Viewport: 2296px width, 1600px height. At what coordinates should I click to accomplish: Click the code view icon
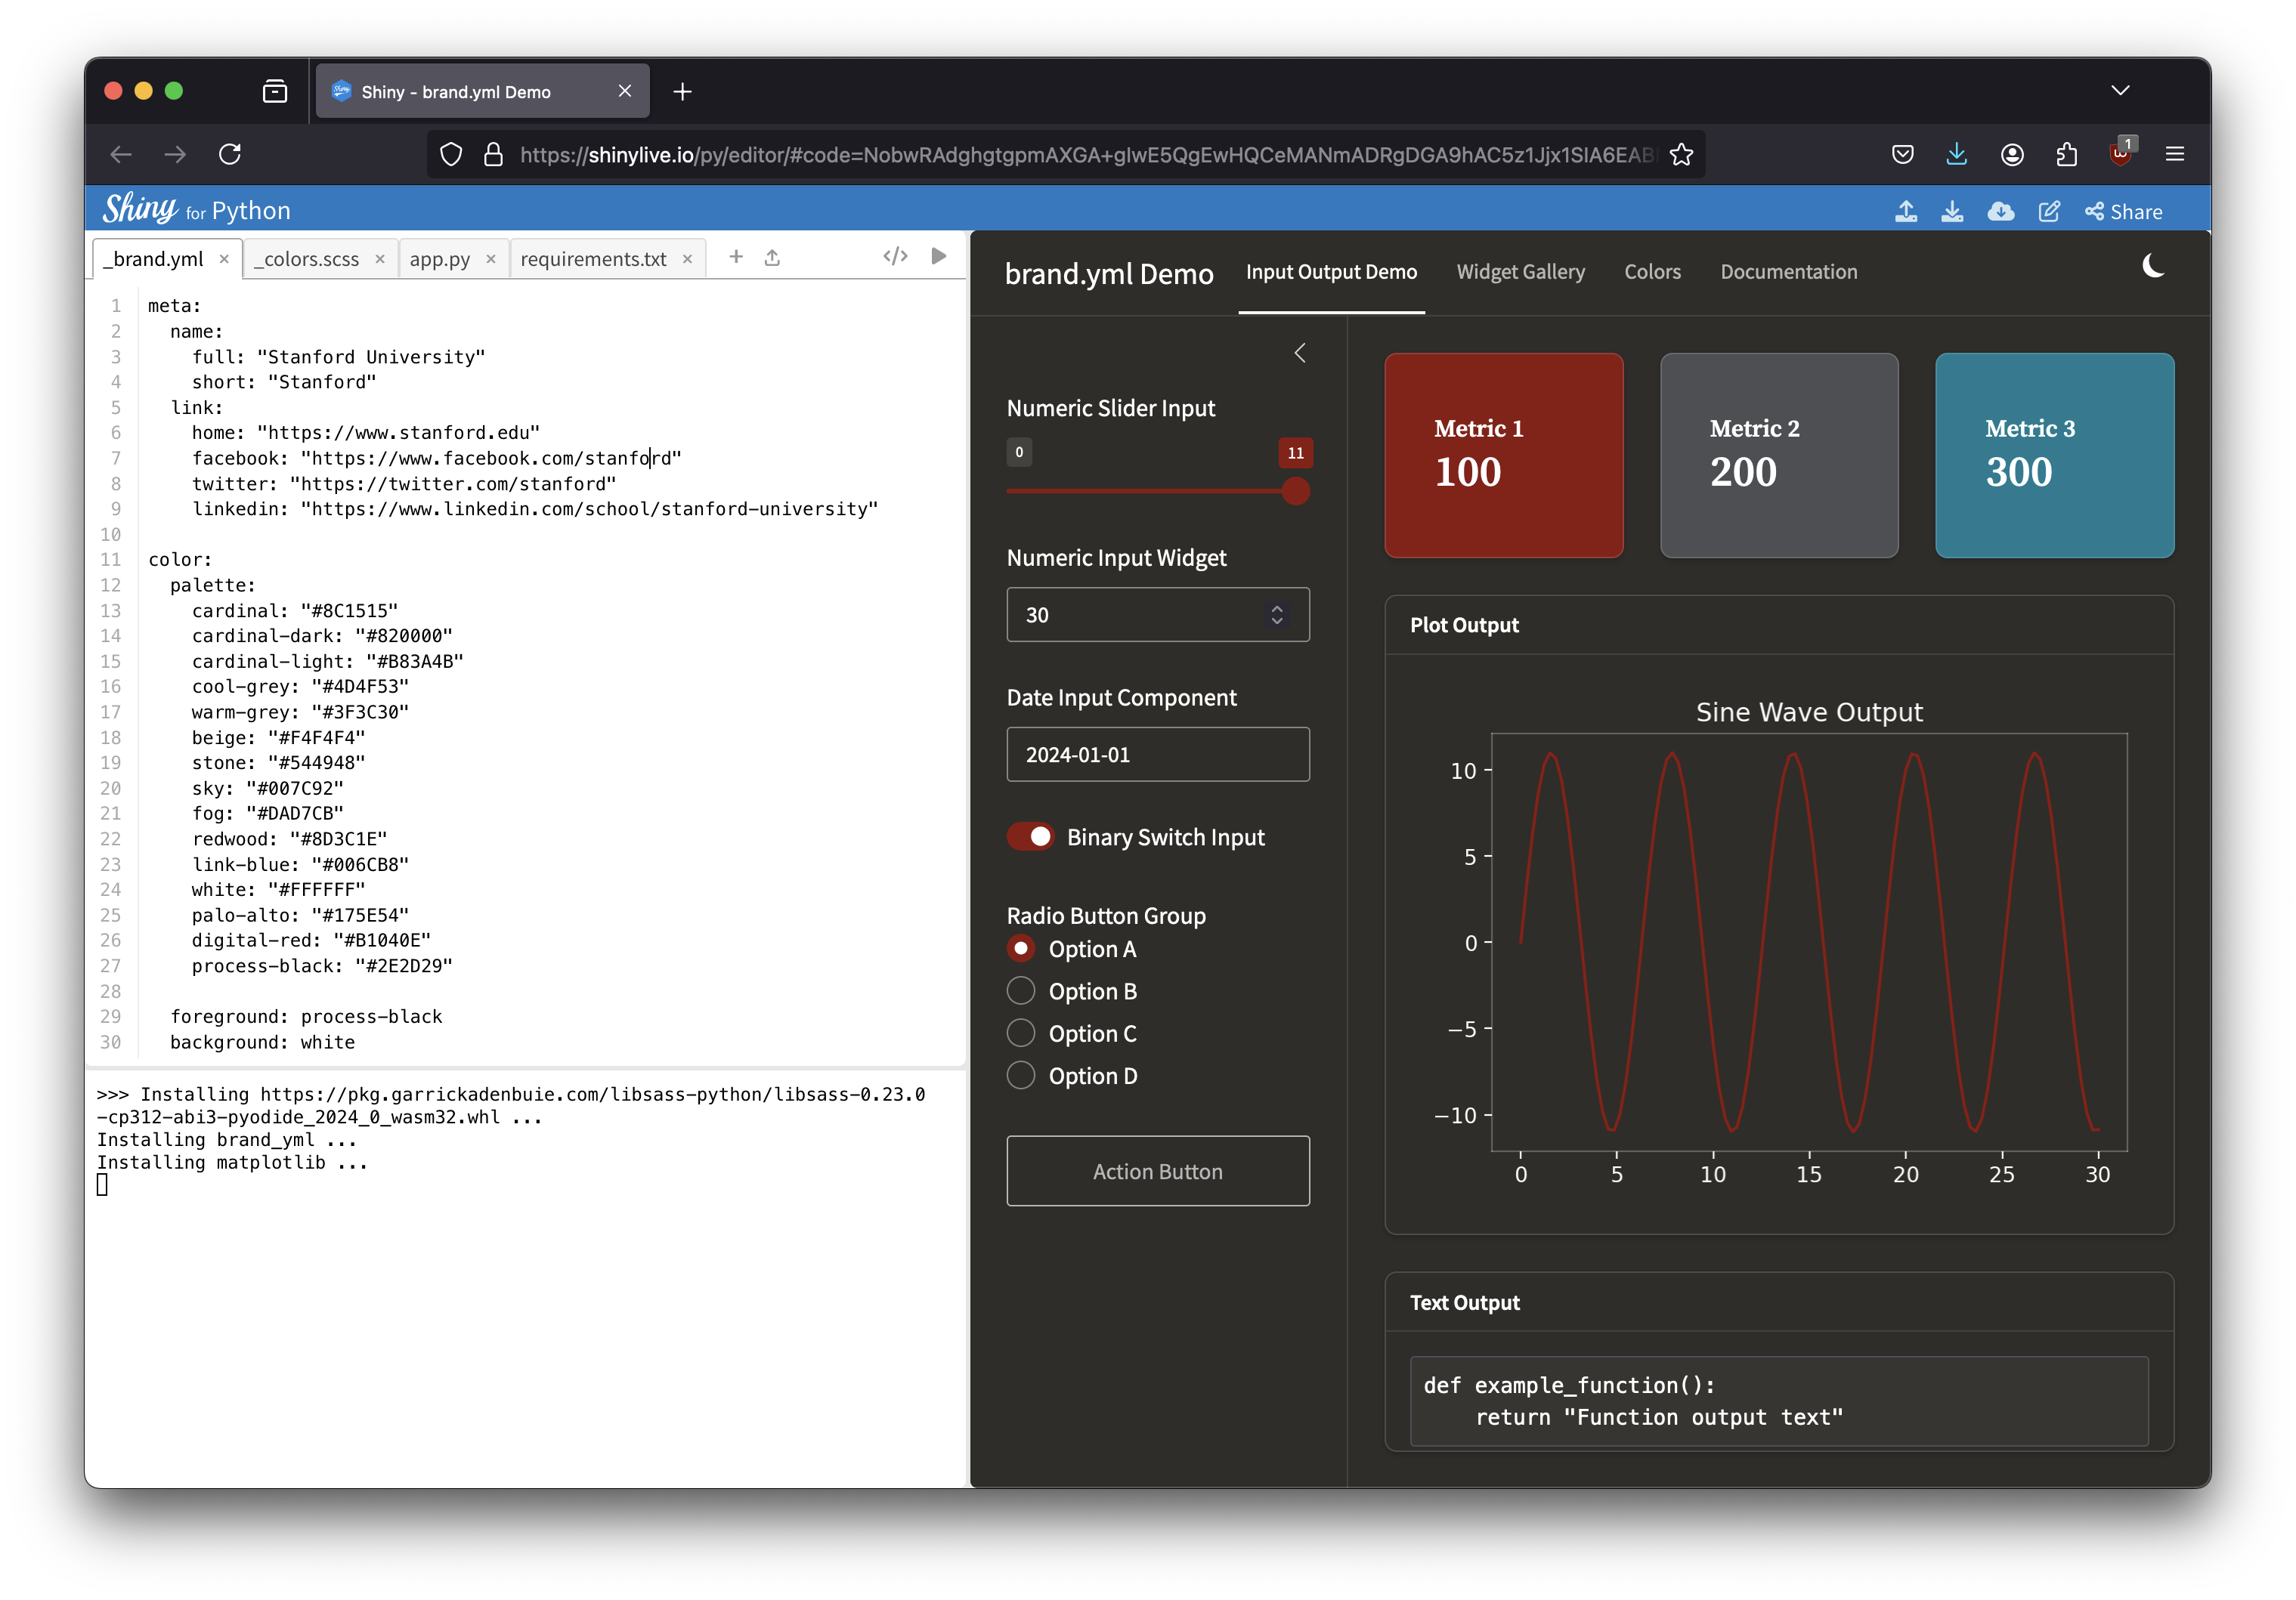point(896,256)
